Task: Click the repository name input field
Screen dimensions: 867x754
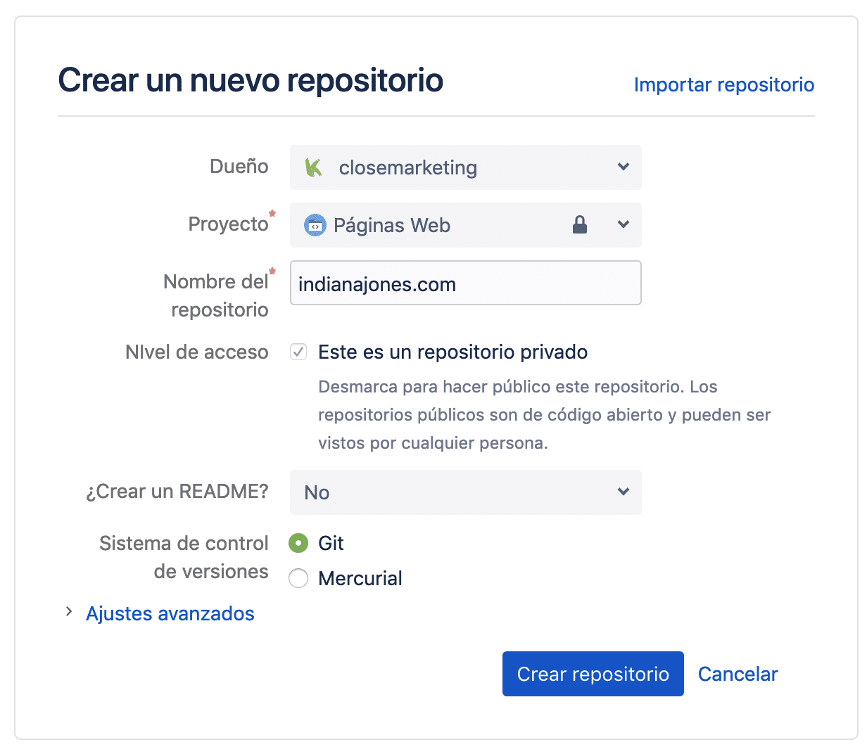Action: [x=466, y=283]
